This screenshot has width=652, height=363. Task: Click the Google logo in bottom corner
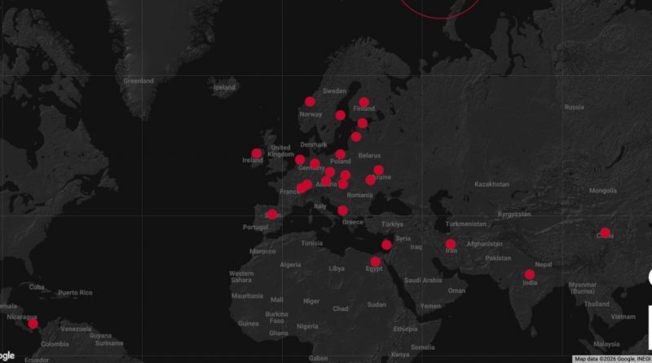point(7,356)
